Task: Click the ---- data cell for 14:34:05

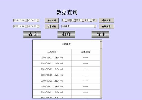Action: tap(86, 81)
